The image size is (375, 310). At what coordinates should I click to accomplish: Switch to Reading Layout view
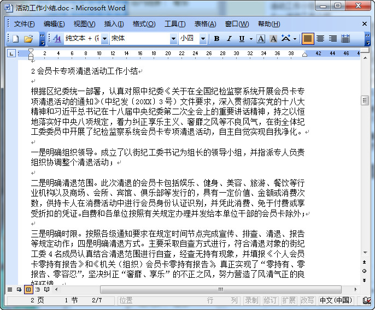point(46,289)
